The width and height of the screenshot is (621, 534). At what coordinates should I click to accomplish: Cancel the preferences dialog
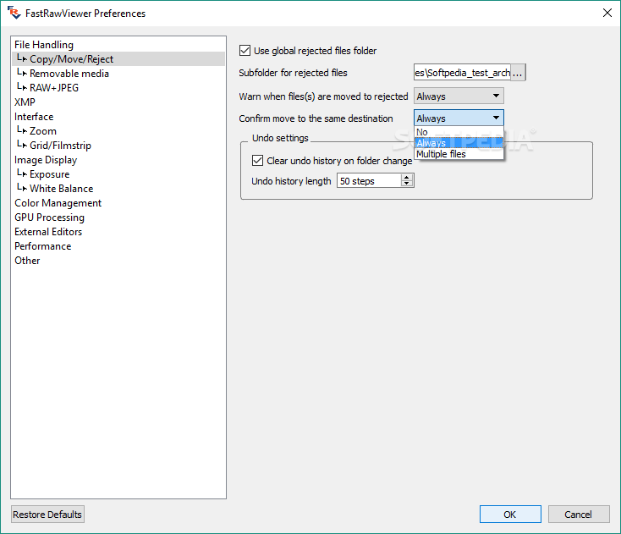click(578, 515)
